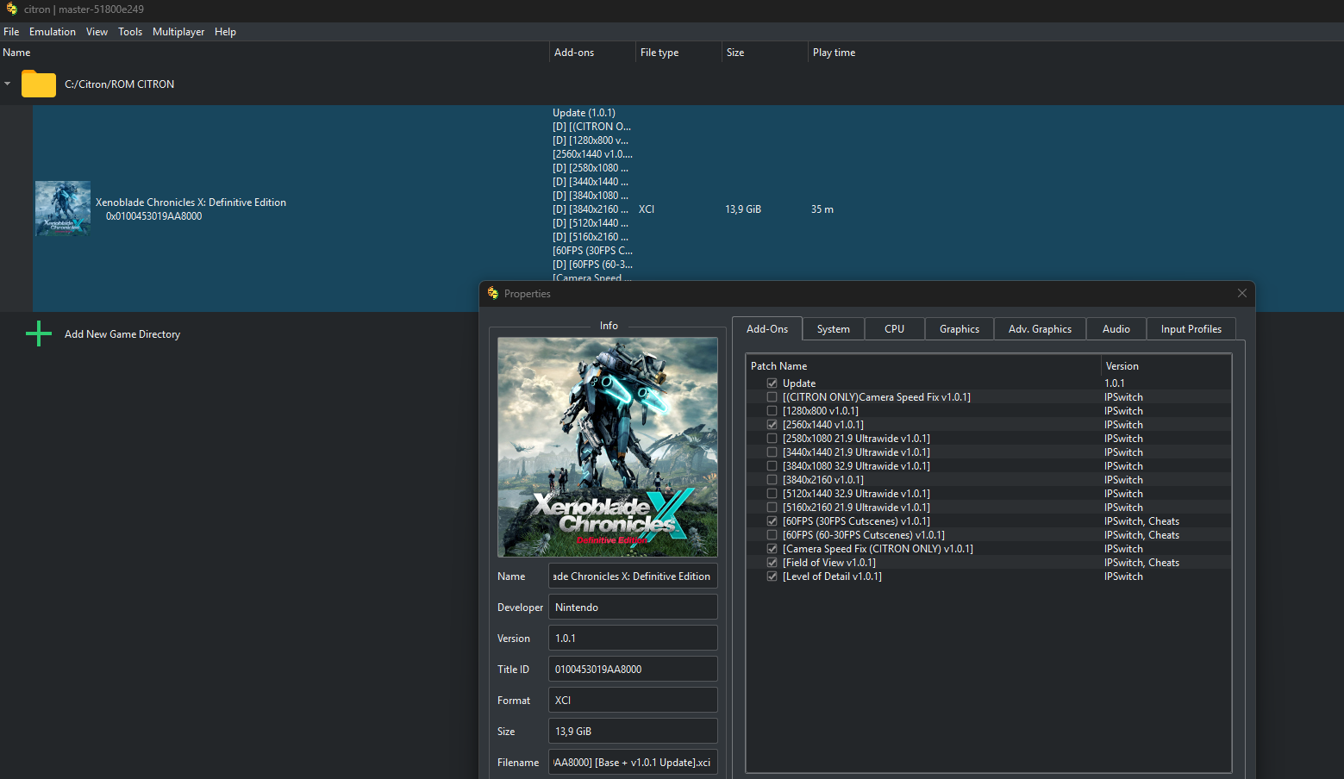Image resolution: width=1344 pixels, height=779 pixels.
Task: Click the Version field showing 1.0.1
Action: [633, 639]
